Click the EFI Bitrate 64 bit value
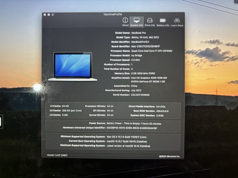 [110, 111]
